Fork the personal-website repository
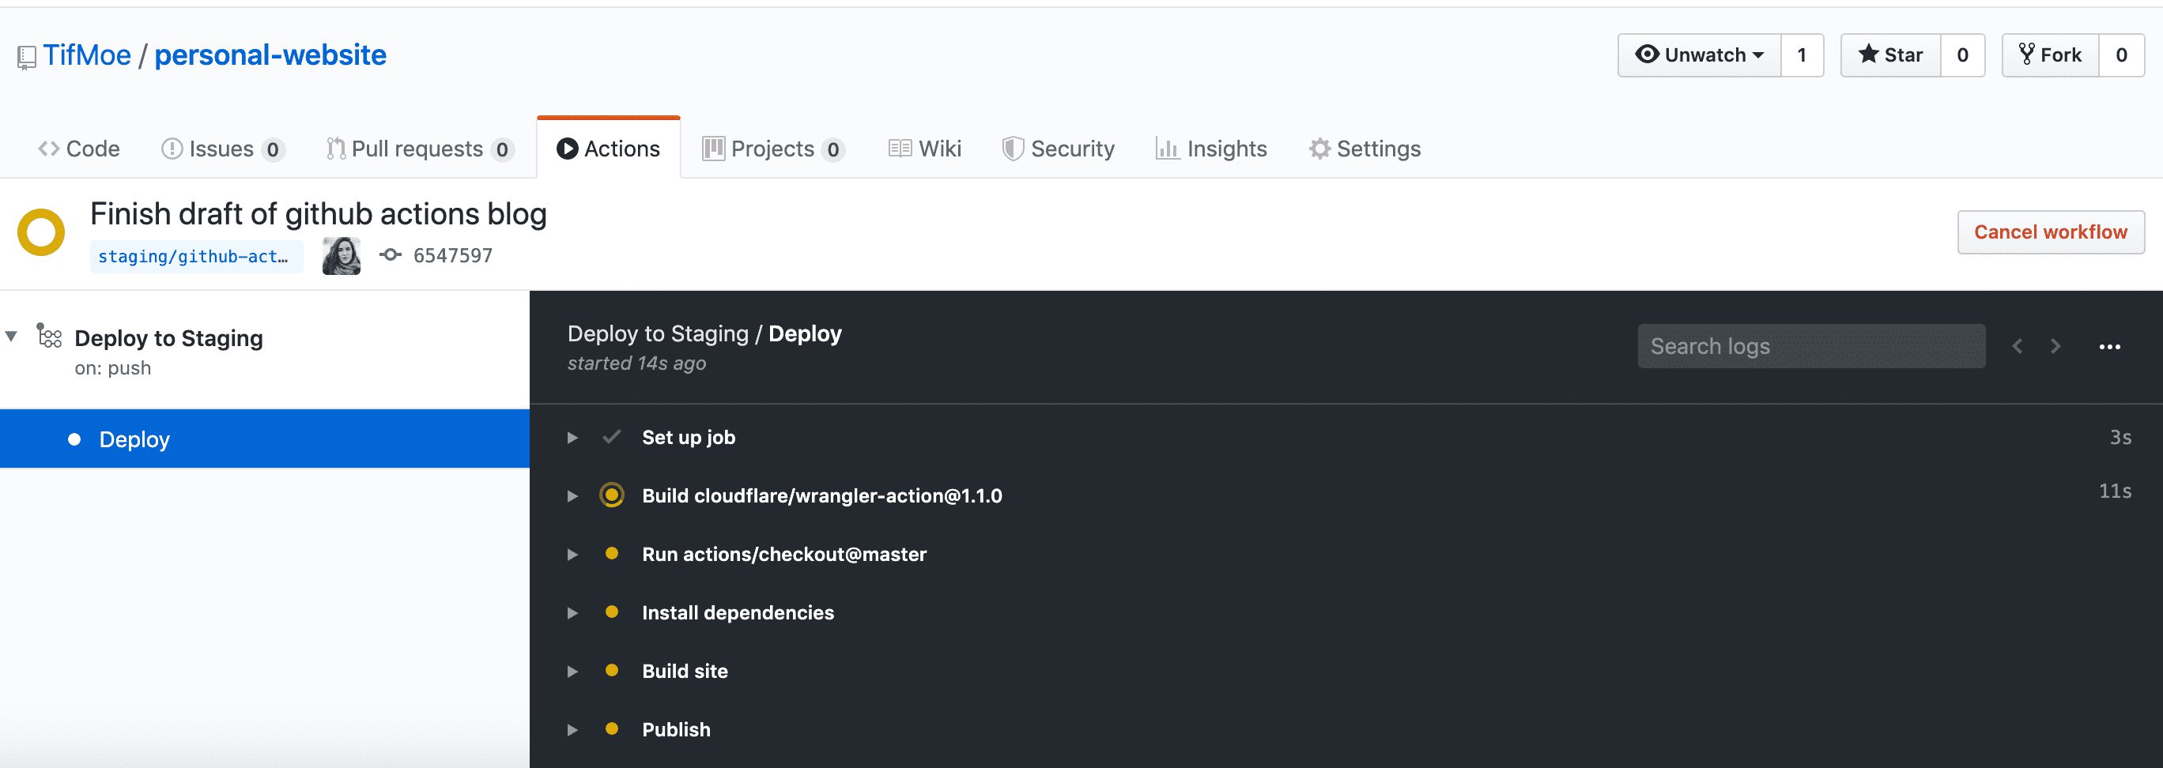The height and width of the screenshot is (768, 2163). (x=2051, y=55)
